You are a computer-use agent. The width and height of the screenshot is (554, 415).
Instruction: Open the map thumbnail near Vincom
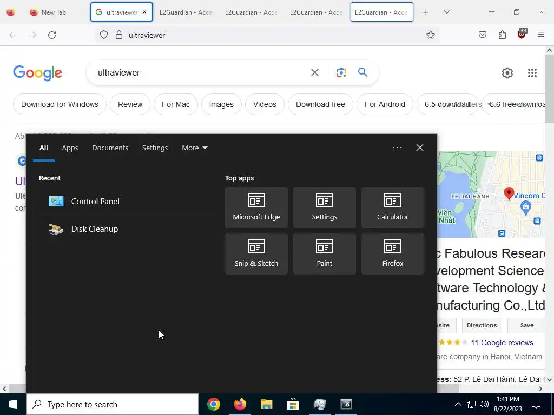point(491,194)
